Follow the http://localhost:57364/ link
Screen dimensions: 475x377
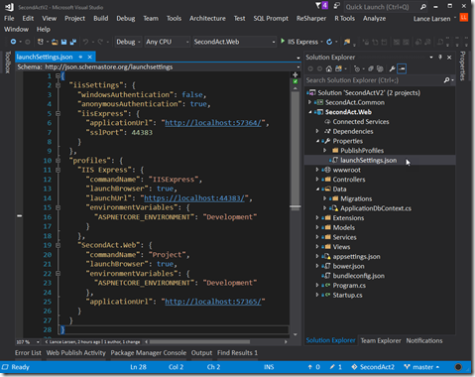[213, 123]
